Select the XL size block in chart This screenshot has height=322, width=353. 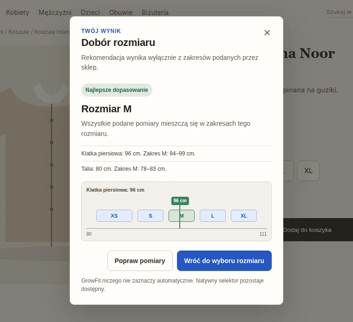(244, 216)
